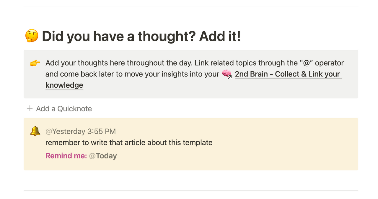Viewport: 378px width, 199px height.
Task: Click the underlined "knowledge" link text
Action: coord(64,85)
